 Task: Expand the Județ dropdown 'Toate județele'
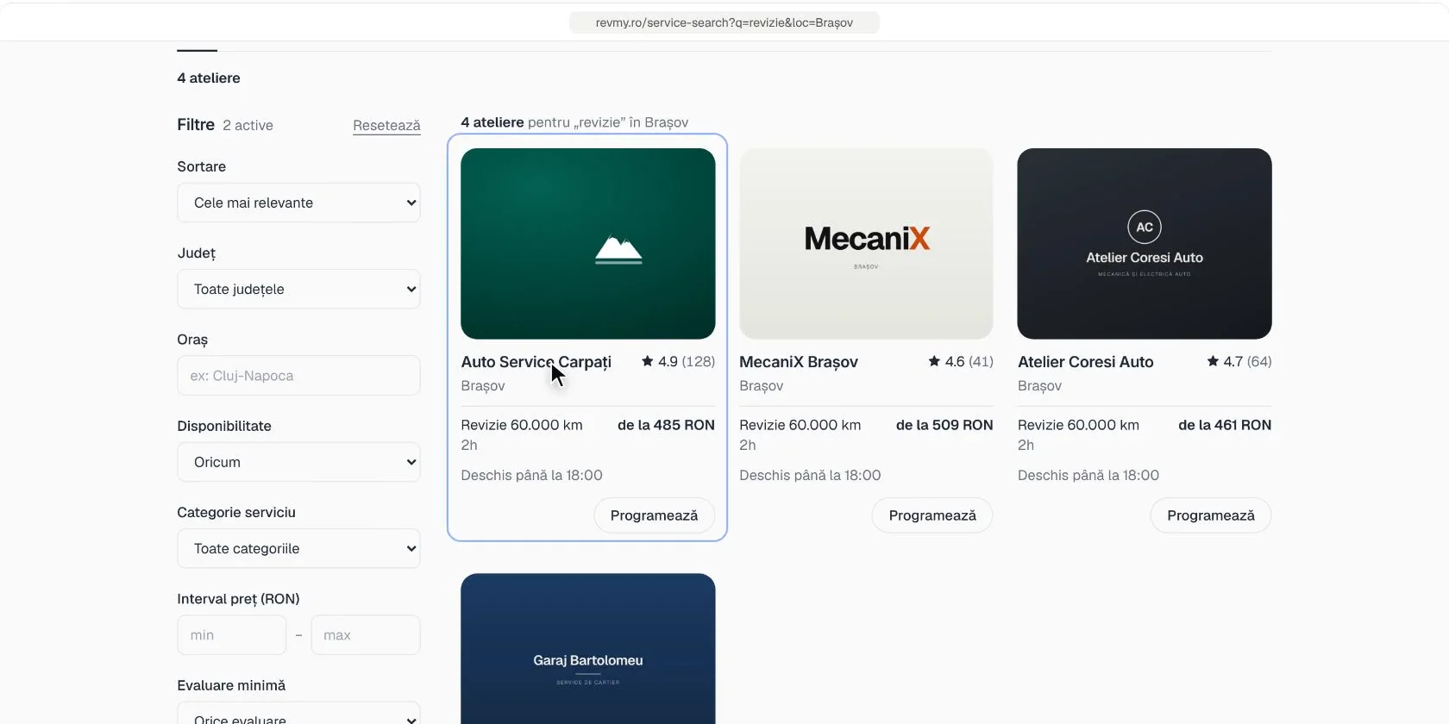[298, 289]
